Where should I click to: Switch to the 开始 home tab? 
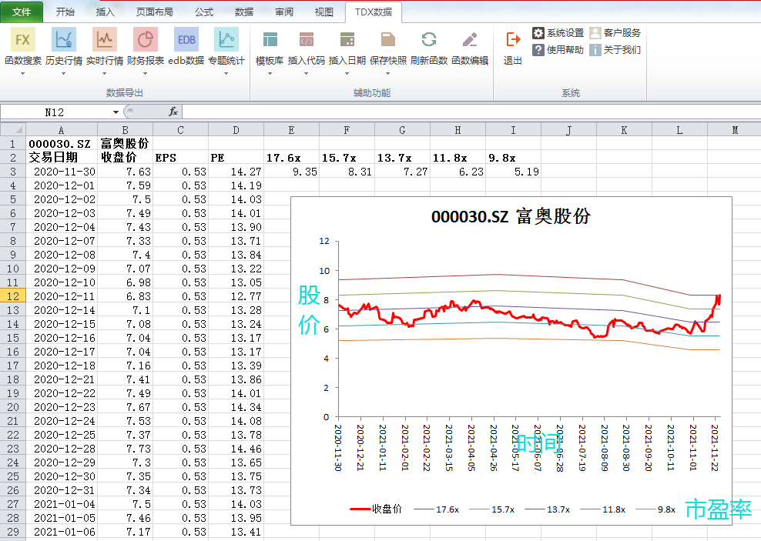(65, 12)
